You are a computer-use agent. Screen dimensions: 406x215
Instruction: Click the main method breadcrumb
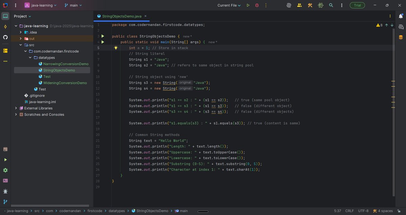click(x=181, y=211)
